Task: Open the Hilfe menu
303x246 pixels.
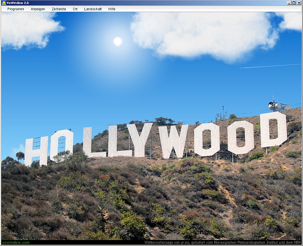Action: (112, 9)
